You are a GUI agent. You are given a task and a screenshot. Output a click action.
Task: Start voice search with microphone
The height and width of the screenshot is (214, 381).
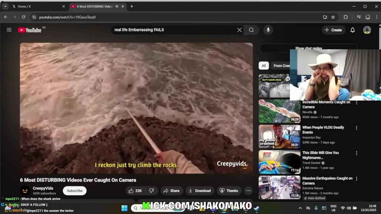[268, 30]
